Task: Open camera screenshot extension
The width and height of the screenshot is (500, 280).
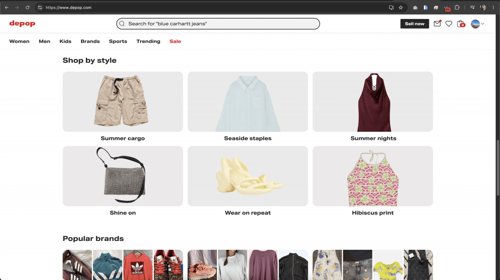Action: point(415,7)
